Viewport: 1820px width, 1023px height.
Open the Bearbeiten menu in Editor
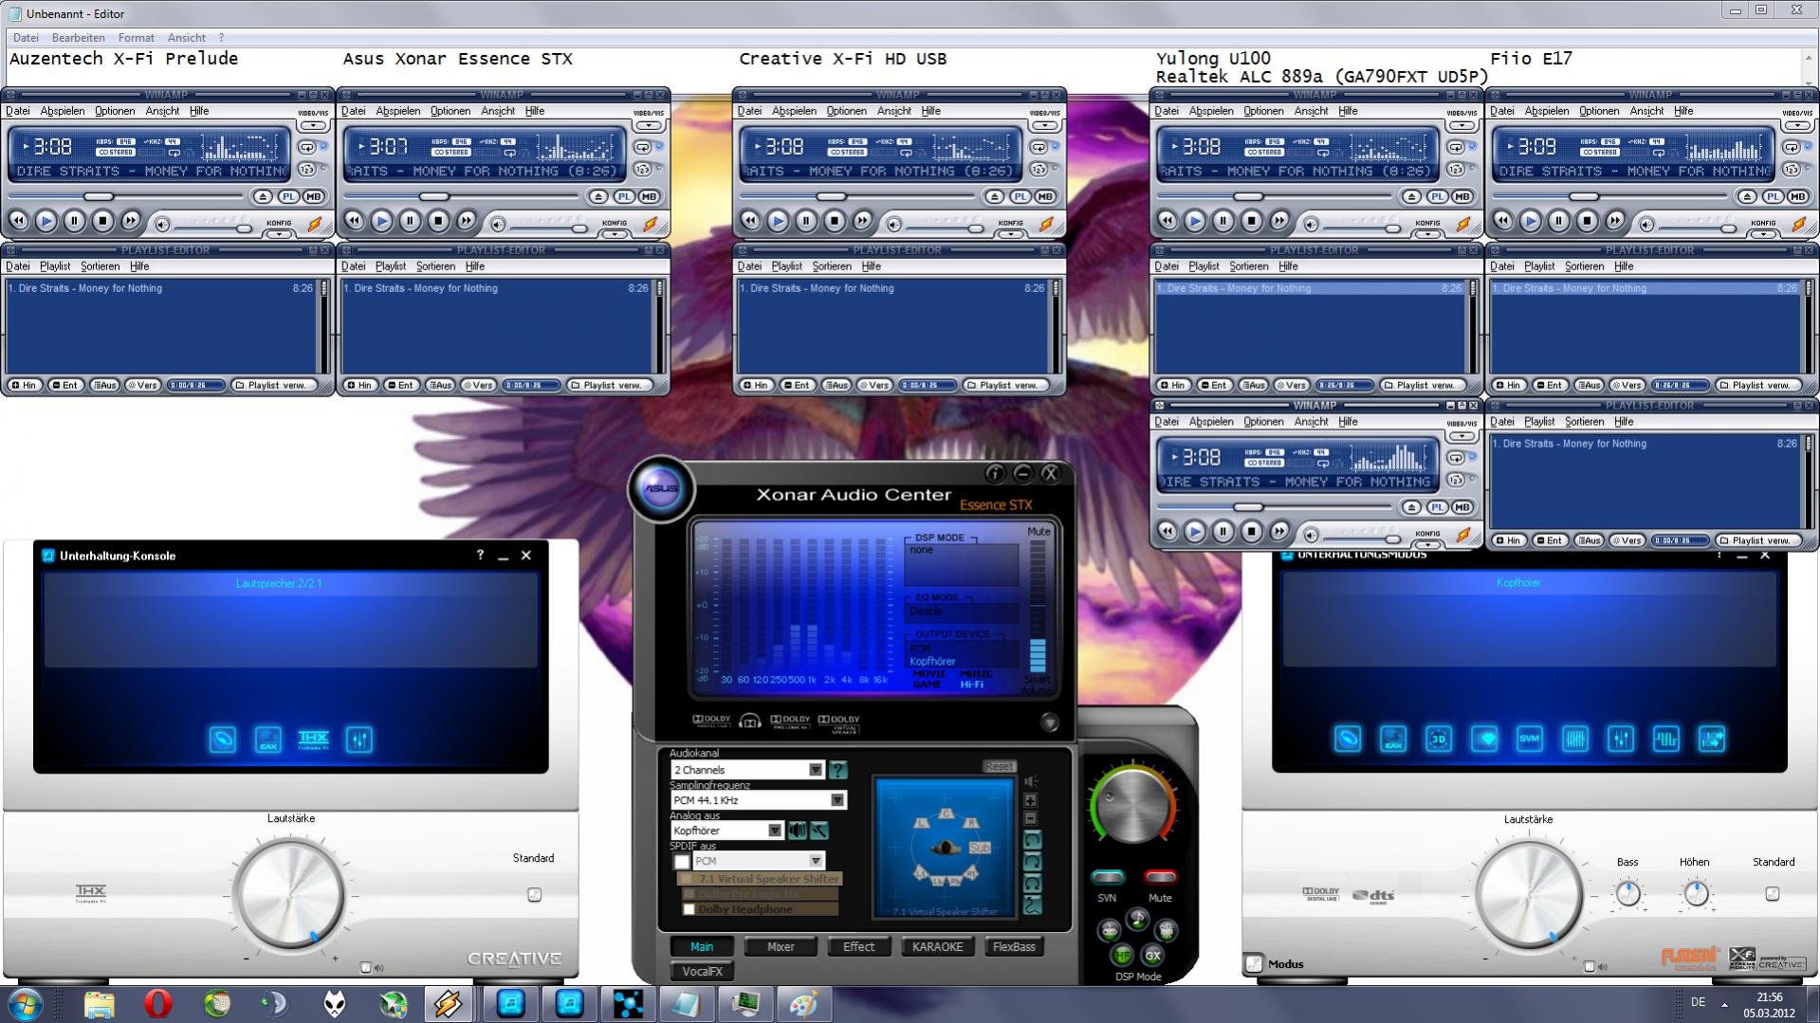click(x=79, y=38)
